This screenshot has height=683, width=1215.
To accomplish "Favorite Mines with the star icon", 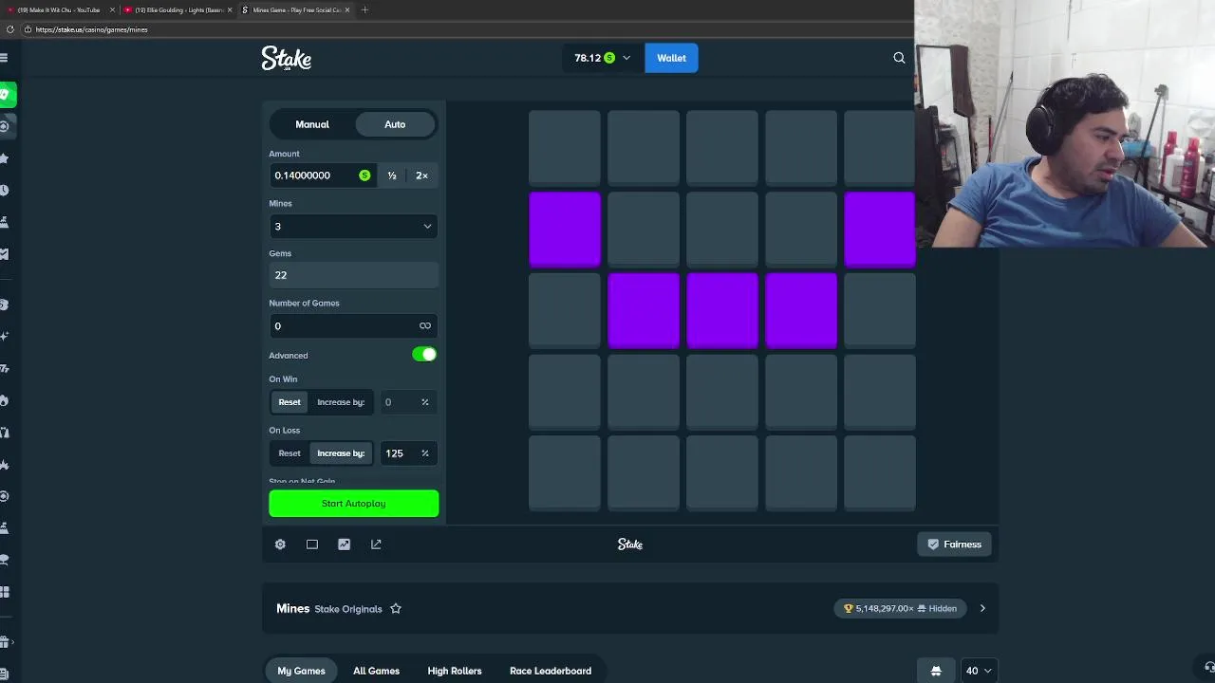I will 396,609.
